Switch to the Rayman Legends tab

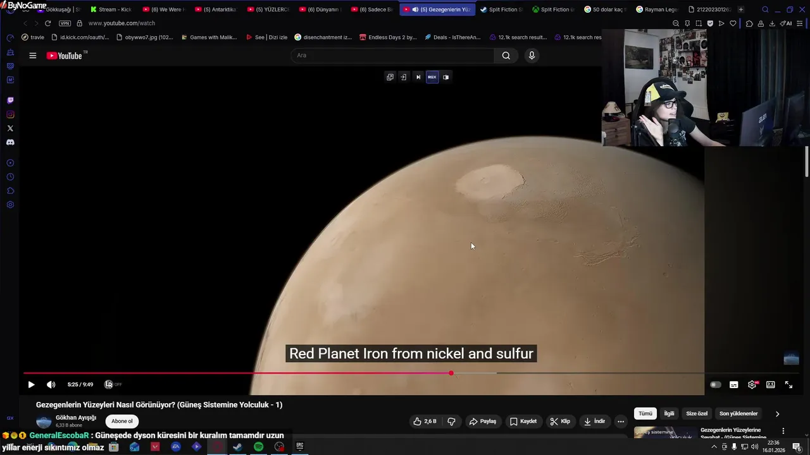(657, 9)
